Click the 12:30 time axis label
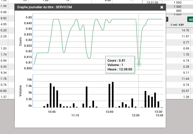Screen dimensions: 193x134 (x=136, y=115)
